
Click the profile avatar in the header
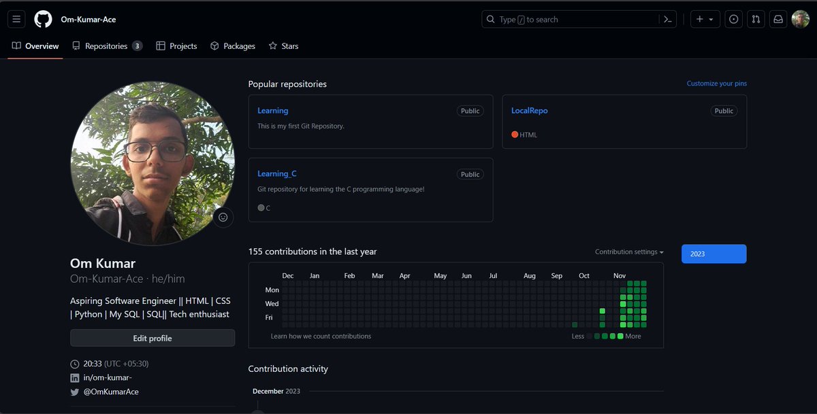point(800,18)
